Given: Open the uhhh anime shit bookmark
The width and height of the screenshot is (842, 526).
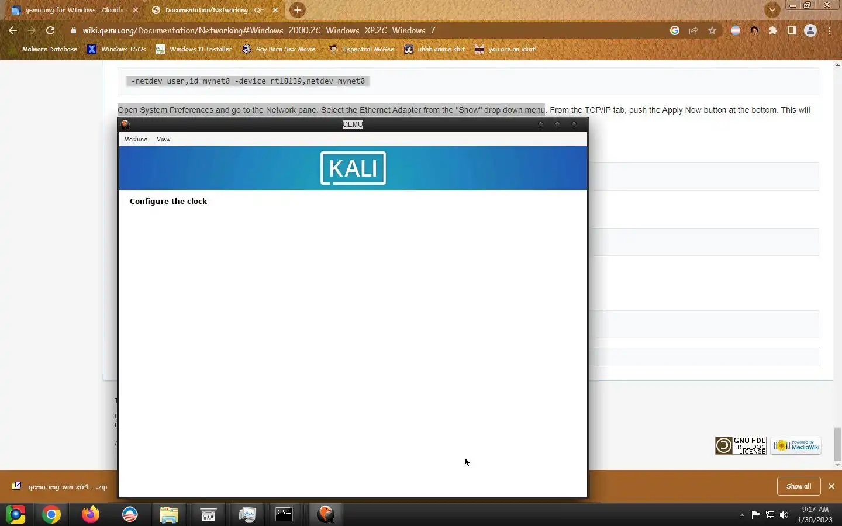Looking at the screenshot, I should (434, 49).
